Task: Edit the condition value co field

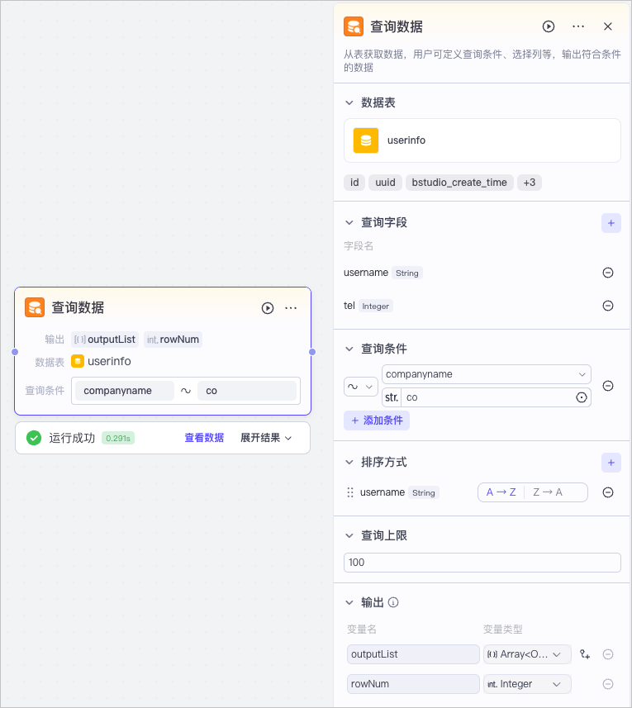Action: (487, 397)
